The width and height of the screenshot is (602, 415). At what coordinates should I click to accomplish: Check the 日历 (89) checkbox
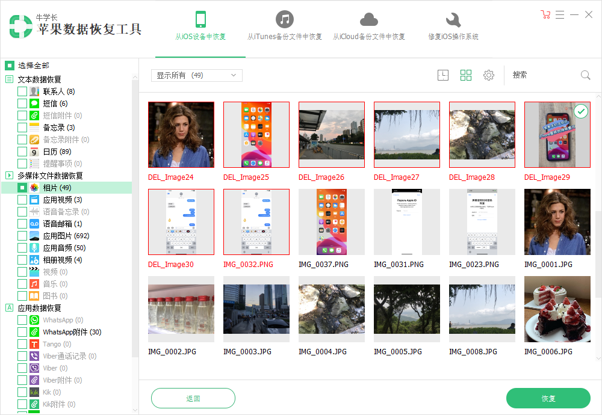(22, 152)
